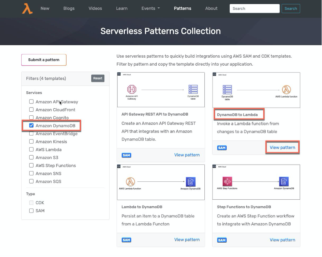The image size is (322, 257).
Task: Click the 'Step Functions to DynamoDB' card title
Action: [x=244, y=207]
